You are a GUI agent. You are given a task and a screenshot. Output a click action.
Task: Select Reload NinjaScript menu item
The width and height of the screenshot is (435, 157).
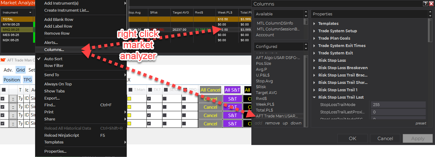81,135
